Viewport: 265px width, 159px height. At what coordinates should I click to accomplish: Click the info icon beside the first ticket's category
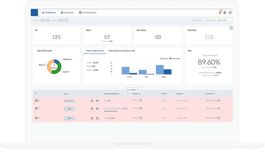(140, 100)
